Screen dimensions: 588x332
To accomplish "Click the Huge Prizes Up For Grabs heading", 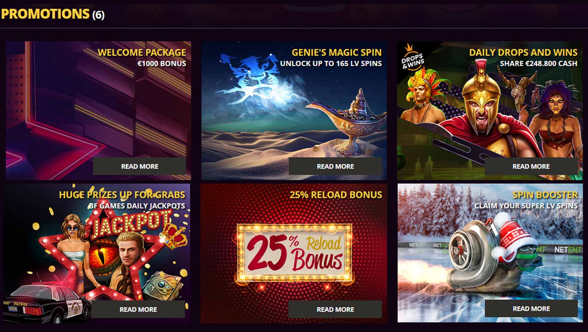I will [122, 195].
